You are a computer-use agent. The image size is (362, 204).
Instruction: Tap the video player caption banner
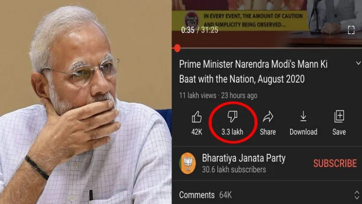pos(240,20)
